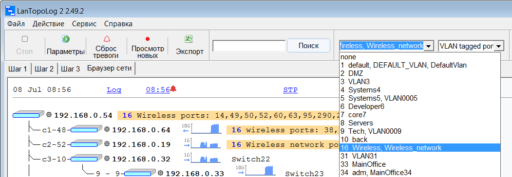Switch to the Шаг 1 tab
512x177 pixels.
18,69
